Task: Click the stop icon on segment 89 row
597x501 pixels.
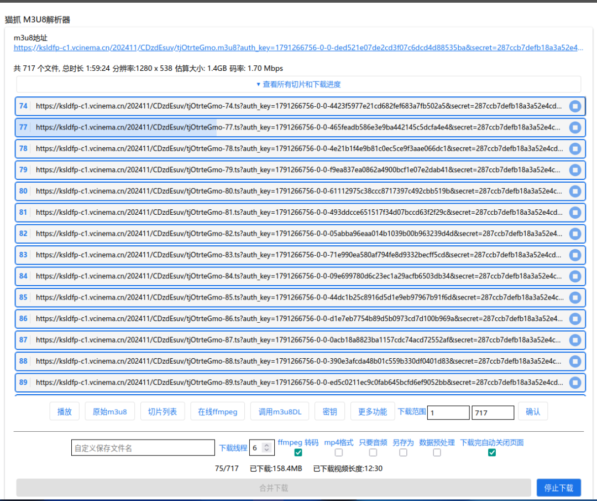Action: [575, 383]
